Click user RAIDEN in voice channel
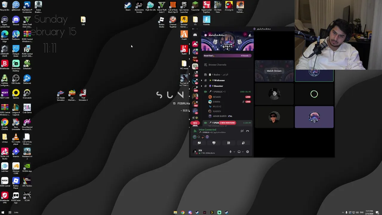This screenshot has height=215, width=382. pos(217,111)
